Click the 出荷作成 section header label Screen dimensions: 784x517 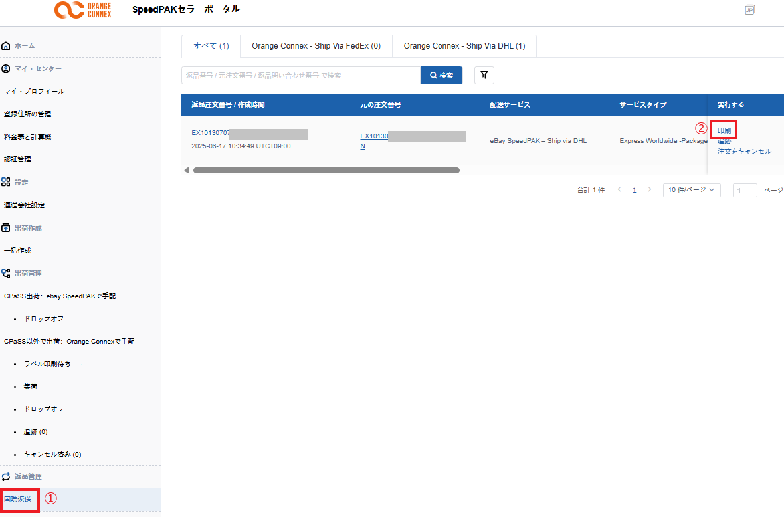(x=28, y=228)
